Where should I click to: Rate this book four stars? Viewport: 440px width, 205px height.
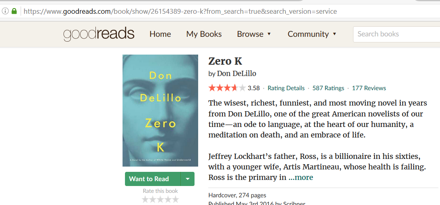pos(168,199)
